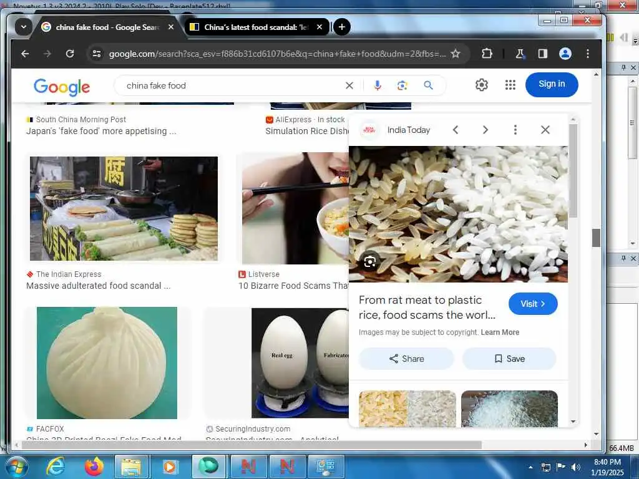Viewport: 639px width, 479px height.
Task: Select the real and fabricated egg thumbnail
Action: pos(300,363)
